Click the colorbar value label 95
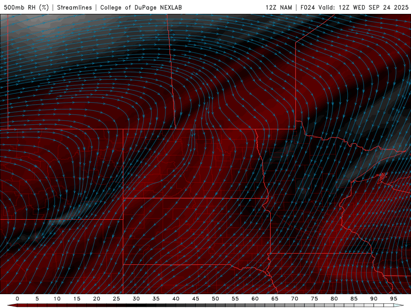411x308 pixels. pos(394,299)
